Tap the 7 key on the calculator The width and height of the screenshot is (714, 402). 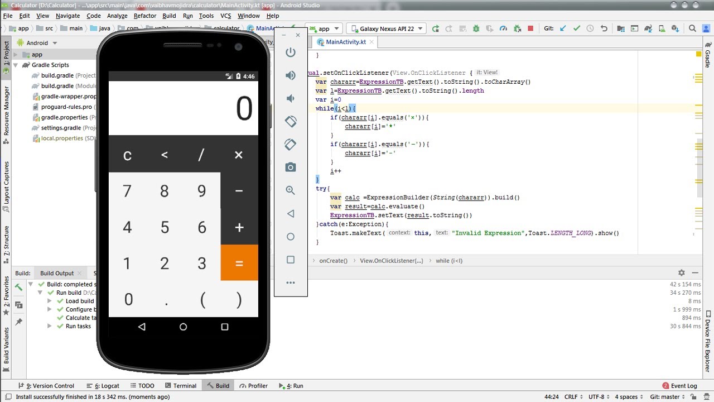pyautogui.click(x=127, y=191)
